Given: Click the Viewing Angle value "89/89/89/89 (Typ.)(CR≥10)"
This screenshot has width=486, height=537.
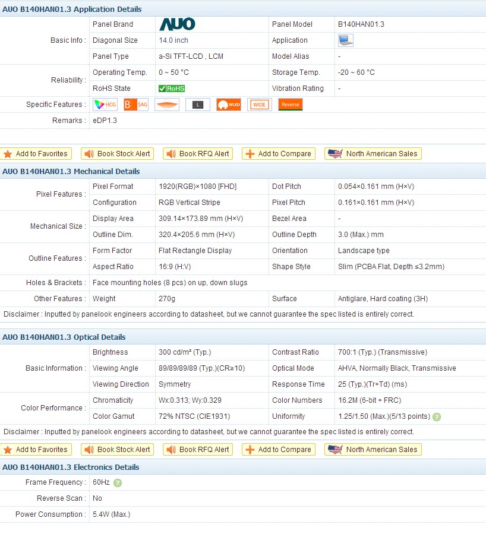Looking at the screenshot, I should pos(202,368).
